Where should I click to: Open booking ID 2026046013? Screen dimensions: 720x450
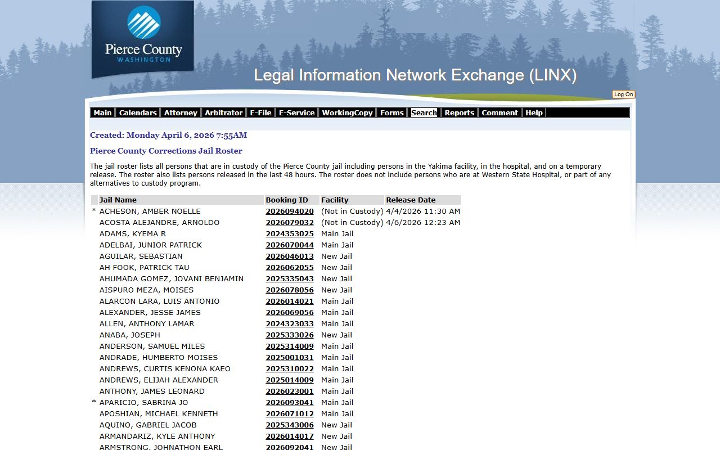click(x=290, y=256)
